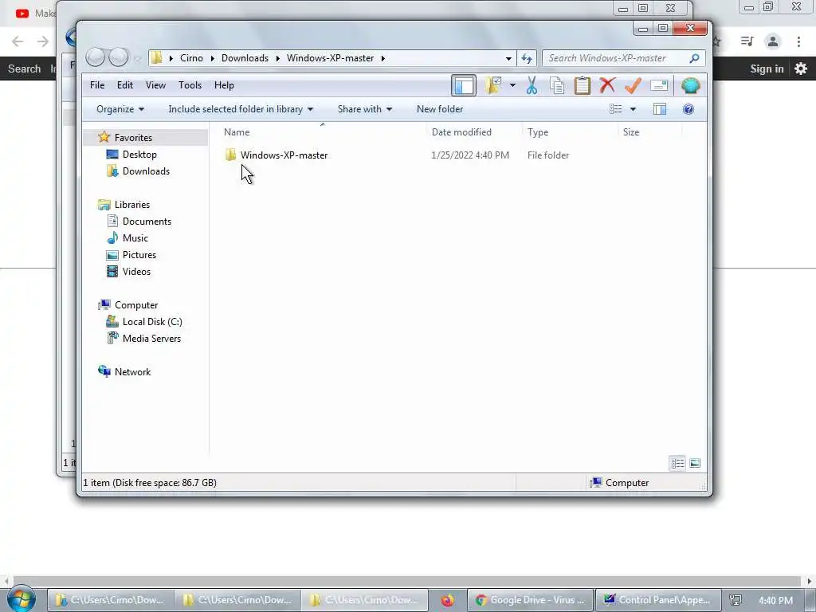Screen dimensions: 816x612
Task: Open the Edit menu
Action: coord(125,84)
